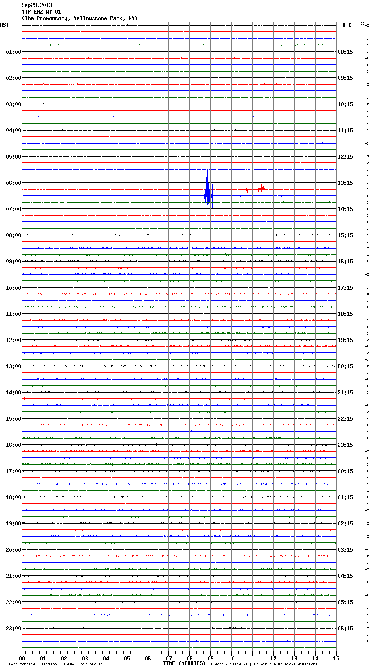Viewport: 371px width, 670px height.
Task: Select the 01:00 MST row label
Action: click(x=14, y=52)
